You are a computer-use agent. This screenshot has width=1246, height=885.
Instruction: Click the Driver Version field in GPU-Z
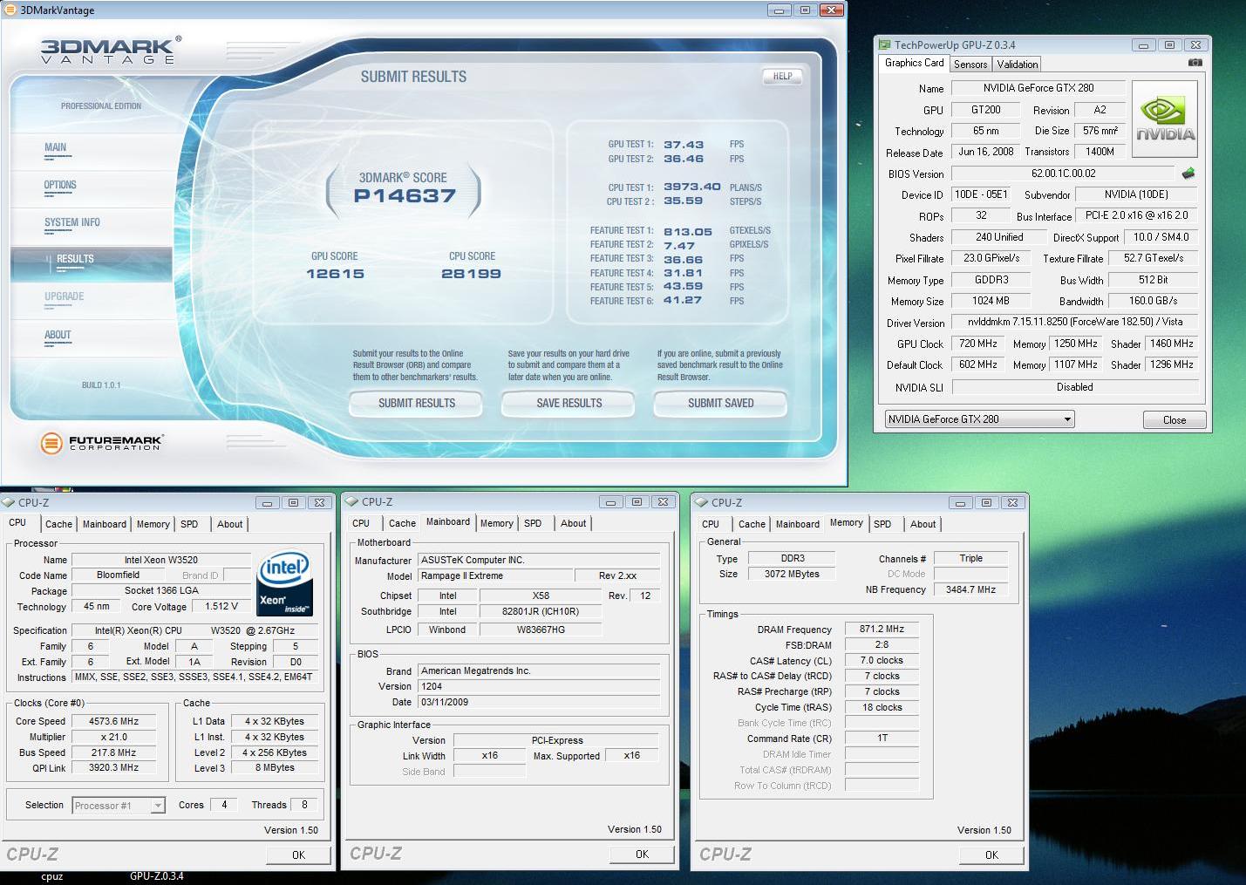click(x=1074, y=323)
